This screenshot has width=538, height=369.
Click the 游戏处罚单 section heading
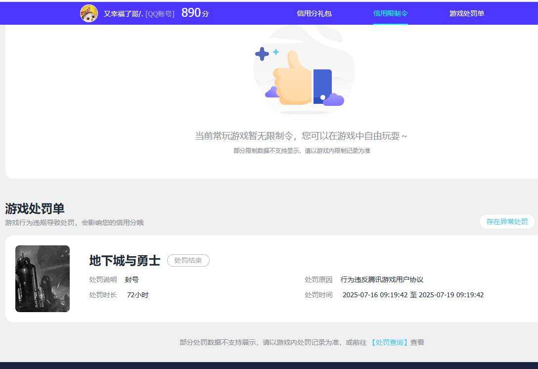pos(35,209)
